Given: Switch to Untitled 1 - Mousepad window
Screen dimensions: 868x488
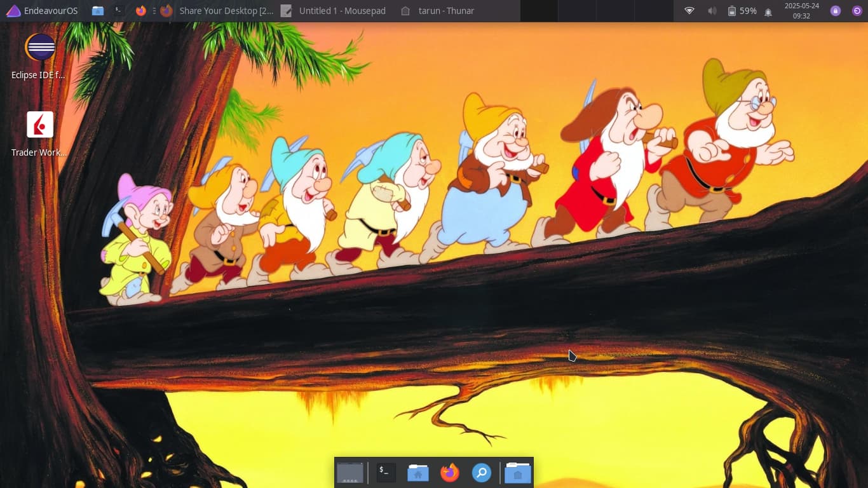Looking at the screenshot, I should (x=334, y=11).
